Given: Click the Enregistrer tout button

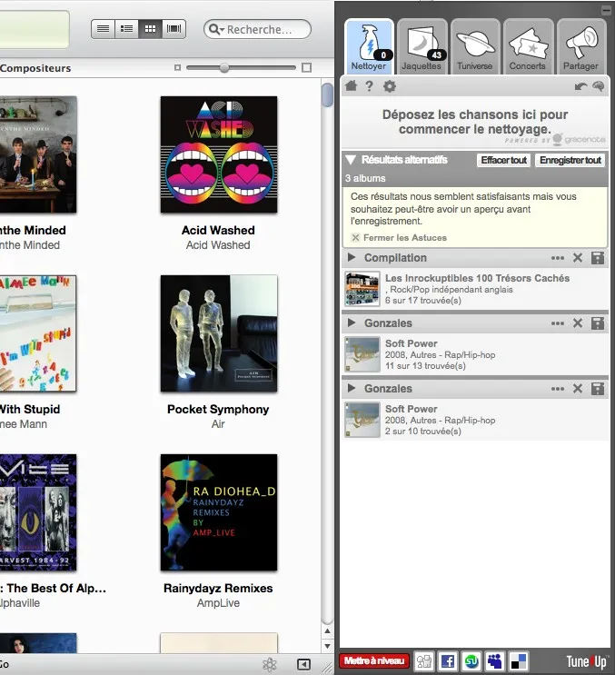Looking at the screenshot, I should coord(570,160).
